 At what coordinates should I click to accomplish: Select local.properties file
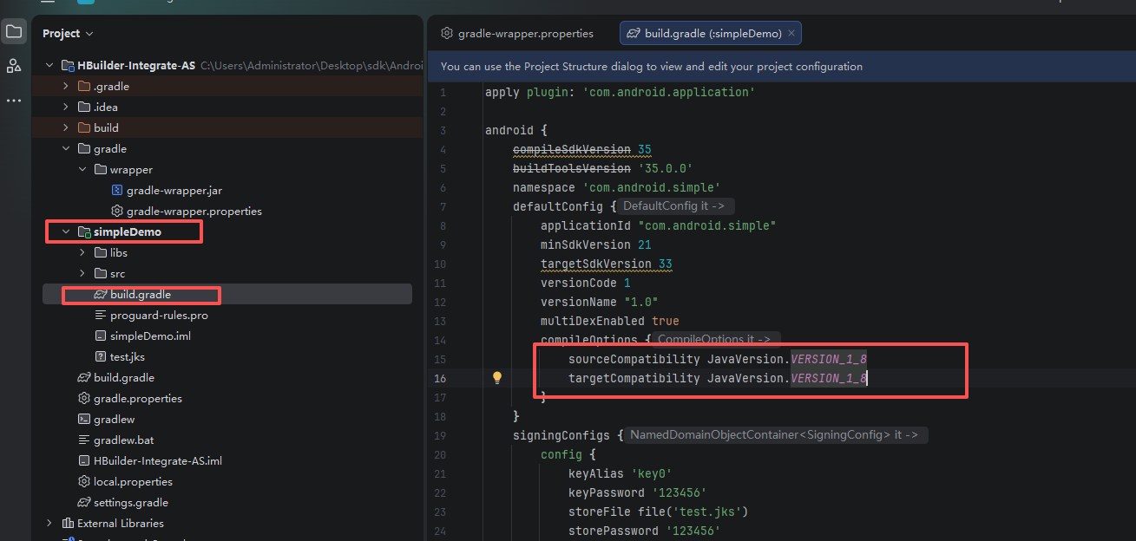(x=133, y=481)
